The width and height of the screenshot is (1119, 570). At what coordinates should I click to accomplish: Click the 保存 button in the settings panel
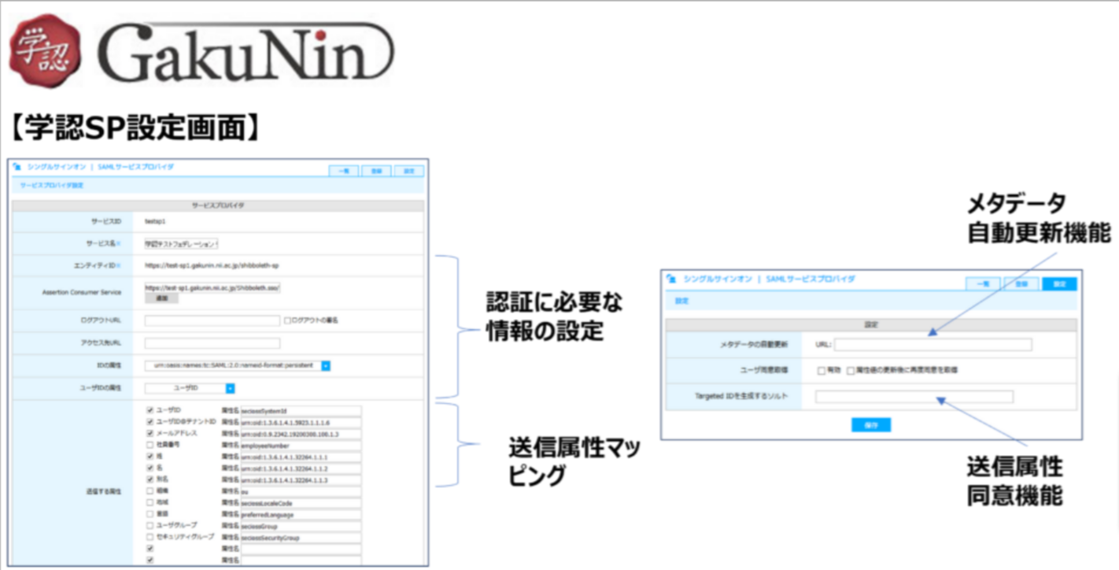tap(871, 424)
